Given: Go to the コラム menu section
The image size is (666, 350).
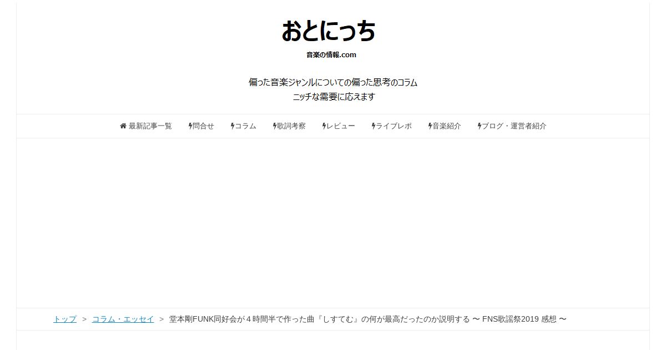Looking at the screenshot, I should coord(244,126).
